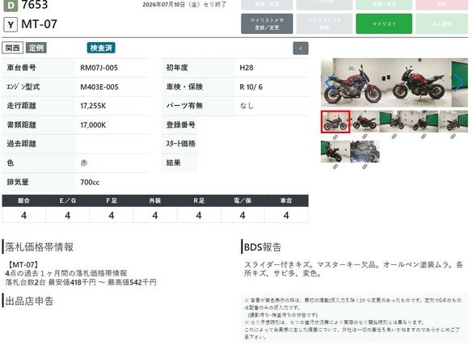472x354 pixels.
Task: Select the sixth thumbnail starting the second row
Action: coord(335,152)
